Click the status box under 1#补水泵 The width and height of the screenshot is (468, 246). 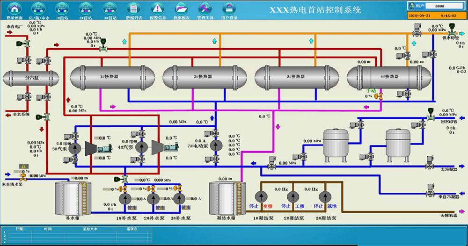coord(132,208)
